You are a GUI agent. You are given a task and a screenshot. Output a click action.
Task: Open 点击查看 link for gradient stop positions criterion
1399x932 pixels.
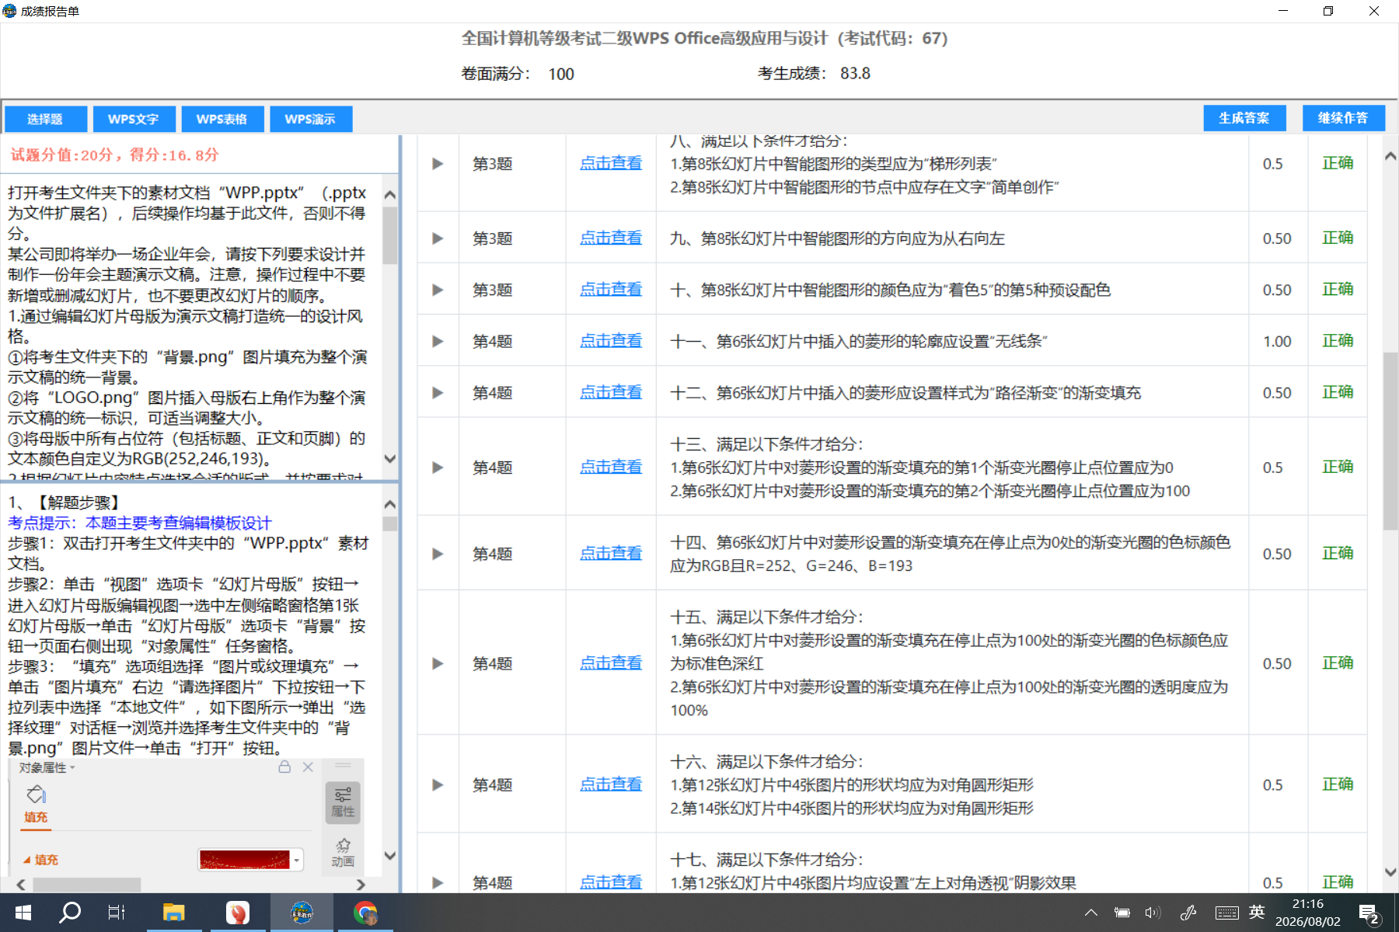point(611,467)
